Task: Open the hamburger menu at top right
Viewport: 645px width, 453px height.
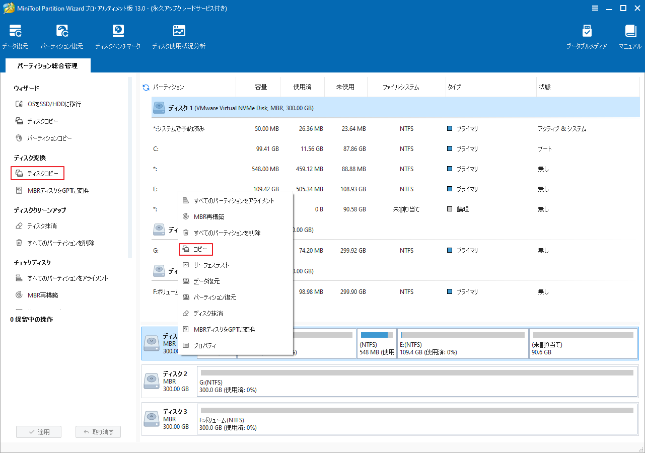Action: click(595, 8)
